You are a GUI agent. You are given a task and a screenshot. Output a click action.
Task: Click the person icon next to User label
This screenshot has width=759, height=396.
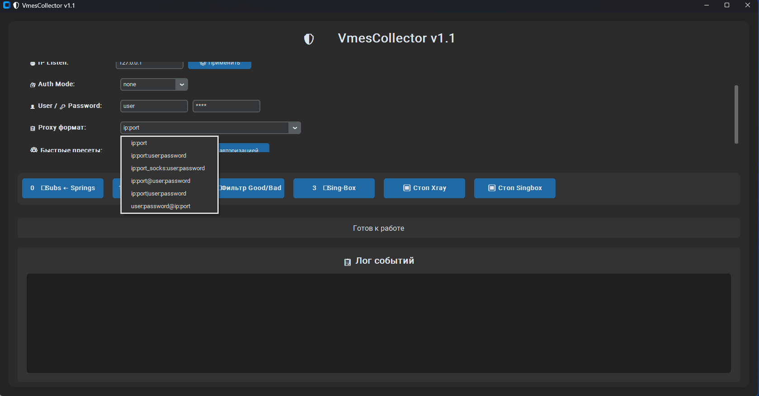pyautogui.click(x=33, y=107)
